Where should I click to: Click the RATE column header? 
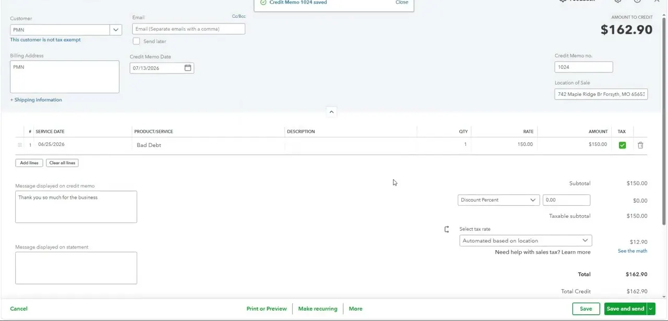point(528,132)
